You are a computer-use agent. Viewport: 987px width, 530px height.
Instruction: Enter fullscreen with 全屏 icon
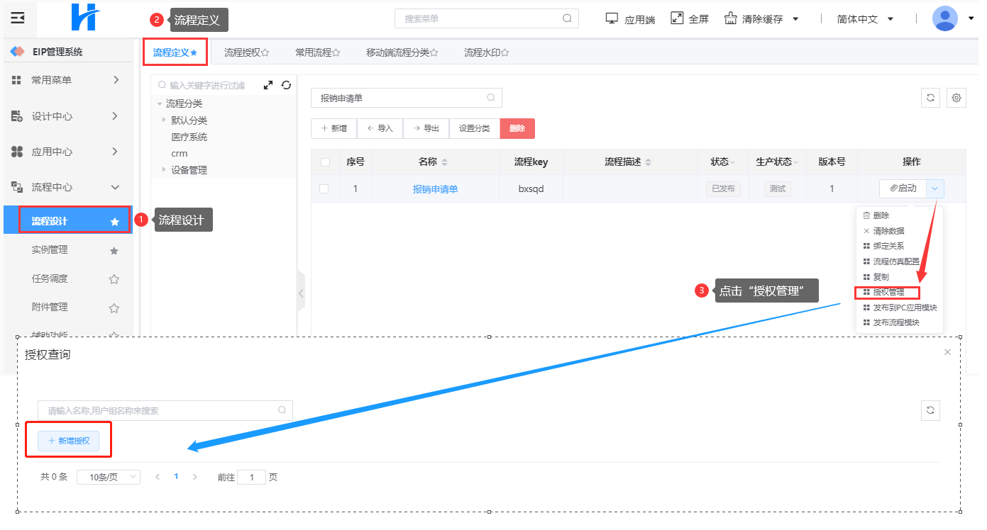tap(677, 18)
